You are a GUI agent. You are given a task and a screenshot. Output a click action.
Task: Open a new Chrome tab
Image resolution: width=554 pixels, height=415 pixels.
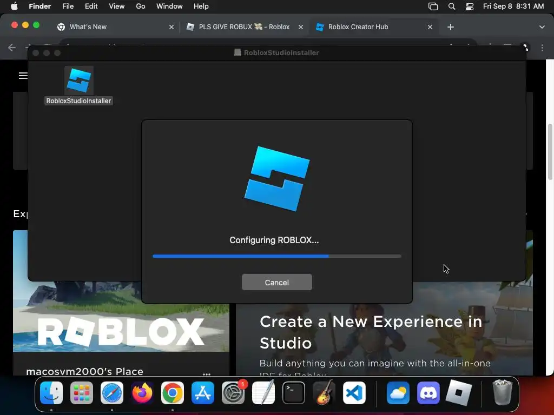tap(451, 27)
